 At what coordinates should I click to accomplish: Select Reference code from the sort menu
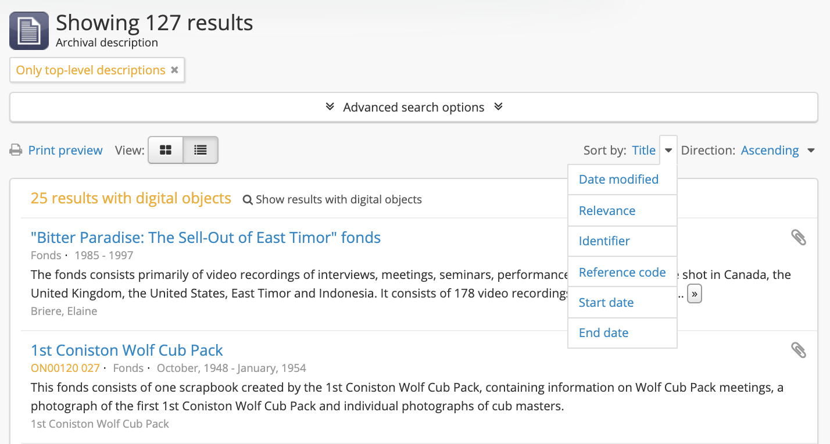tap(622, 271)
